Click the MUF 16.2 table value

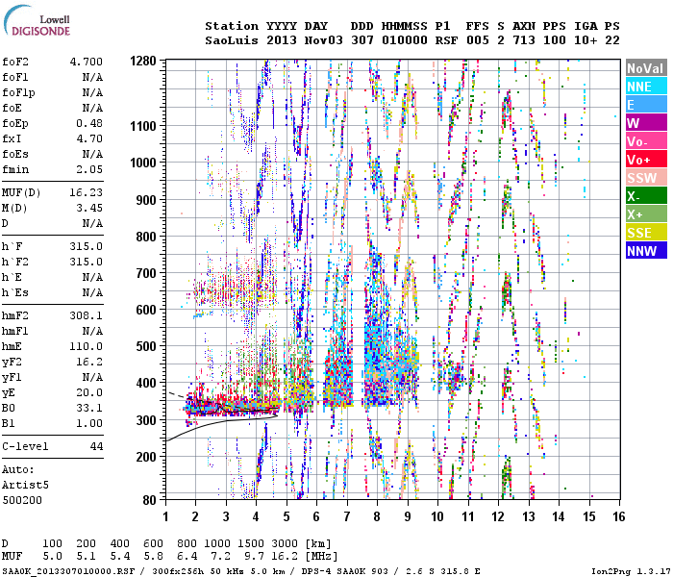pos(285,556)
